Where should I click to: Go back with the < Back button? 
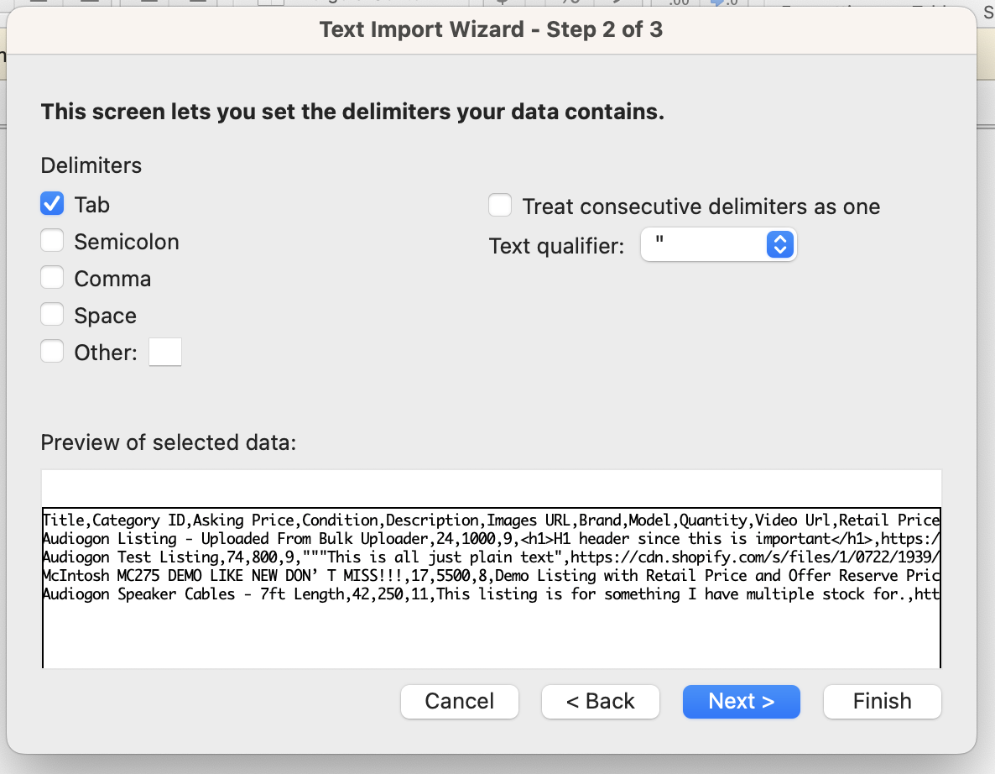click(601, 702)
